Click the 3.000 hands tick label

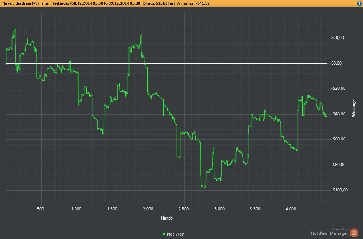(219, 209)
